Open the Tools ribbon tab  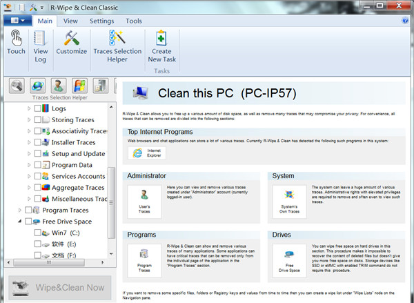(x=134, y=21)
